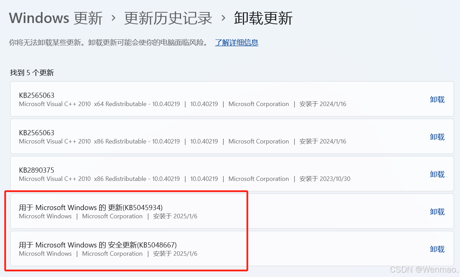Screen dimensions: 460x277
Task: Click the text 找到 5 个更新
Action: (32, 73)
